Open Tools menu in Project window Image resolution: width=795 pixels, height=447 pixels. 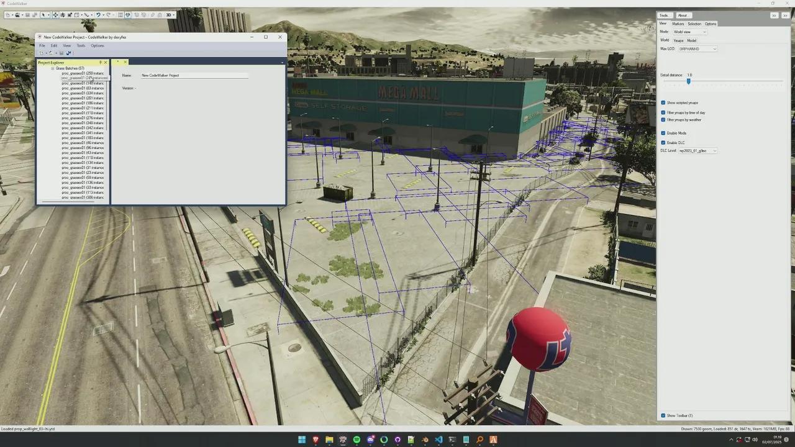[x=81, y=45]
